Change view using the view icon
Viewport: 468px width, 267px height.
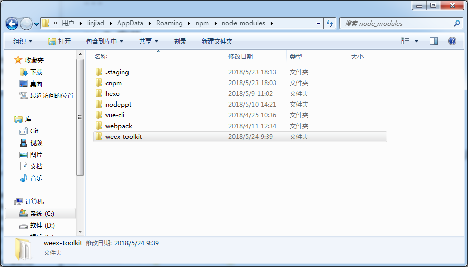pyautogui.click(x=406, y=41)
